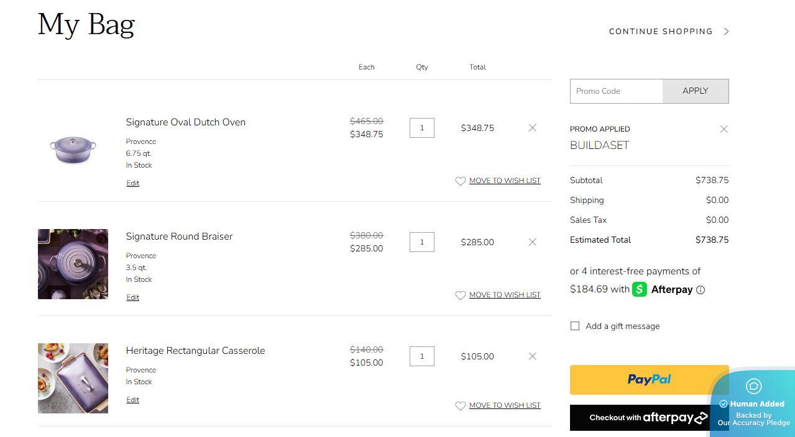Viewport: 795px width, 437px height.
Task: Checkout with Afterpay button
Action: (x=640, y=418)
